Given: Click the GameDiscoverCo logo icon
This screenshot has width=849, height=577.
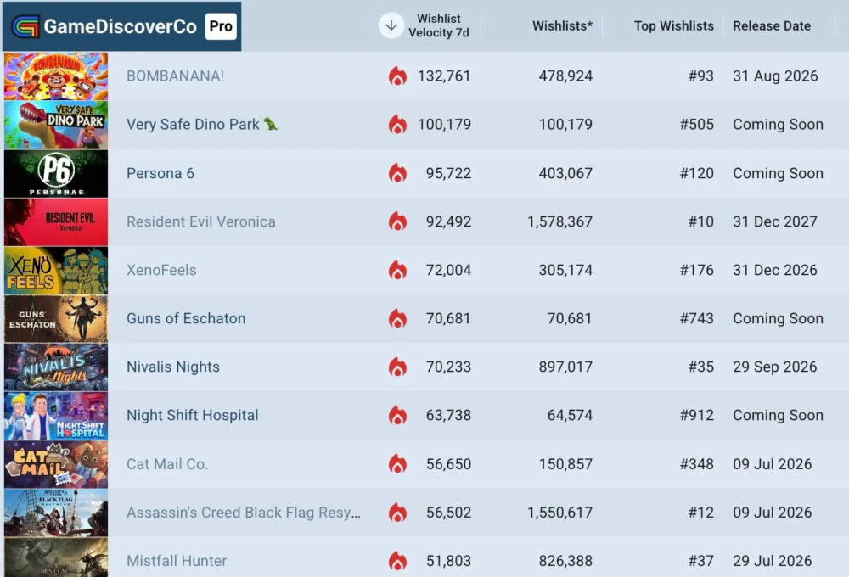Looking at the screenshot, I should click(25, 26).
